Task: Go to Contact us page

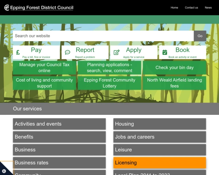Action: point(191,8)
